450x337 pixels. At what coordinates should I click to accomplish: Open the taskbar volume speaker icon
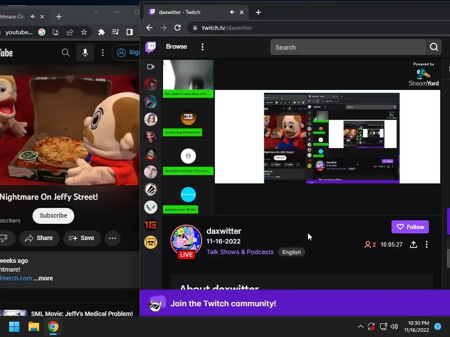click(394, 326)
